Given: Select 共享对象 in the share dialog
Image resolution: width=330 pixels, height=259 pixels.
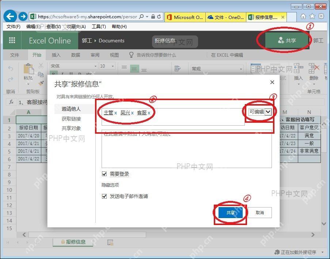Looking at the screenshot, I should click(x=71, y=128).
